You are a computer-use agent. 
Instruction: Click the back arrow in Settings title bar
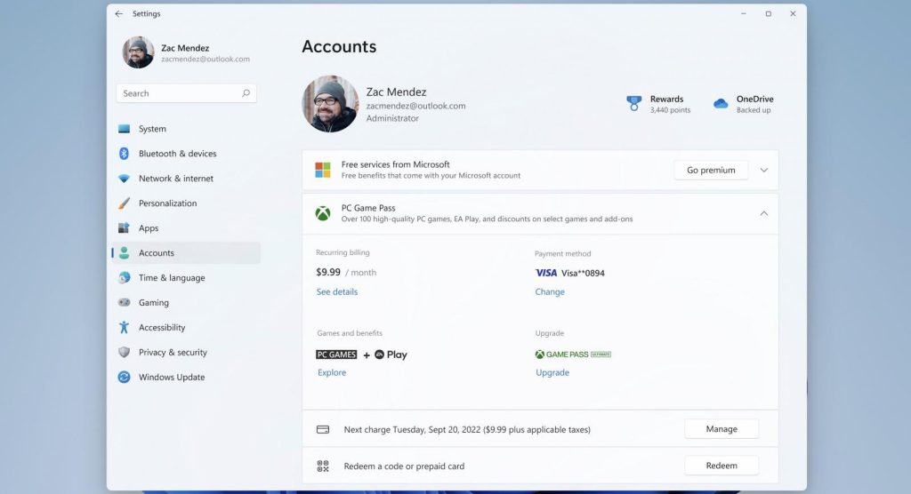click(118, 13)
